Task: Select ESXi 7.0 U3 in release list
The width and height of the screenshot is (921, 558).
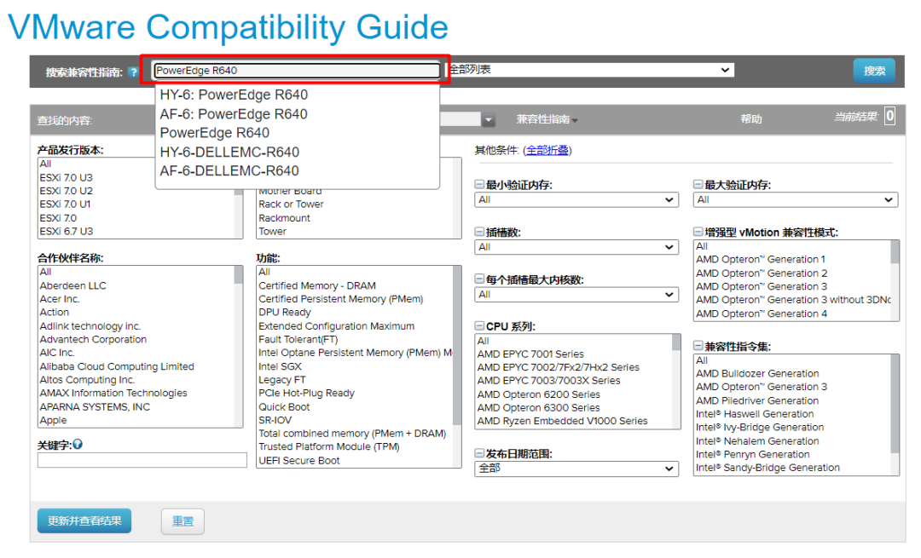Action: click(x=67, y=177)
